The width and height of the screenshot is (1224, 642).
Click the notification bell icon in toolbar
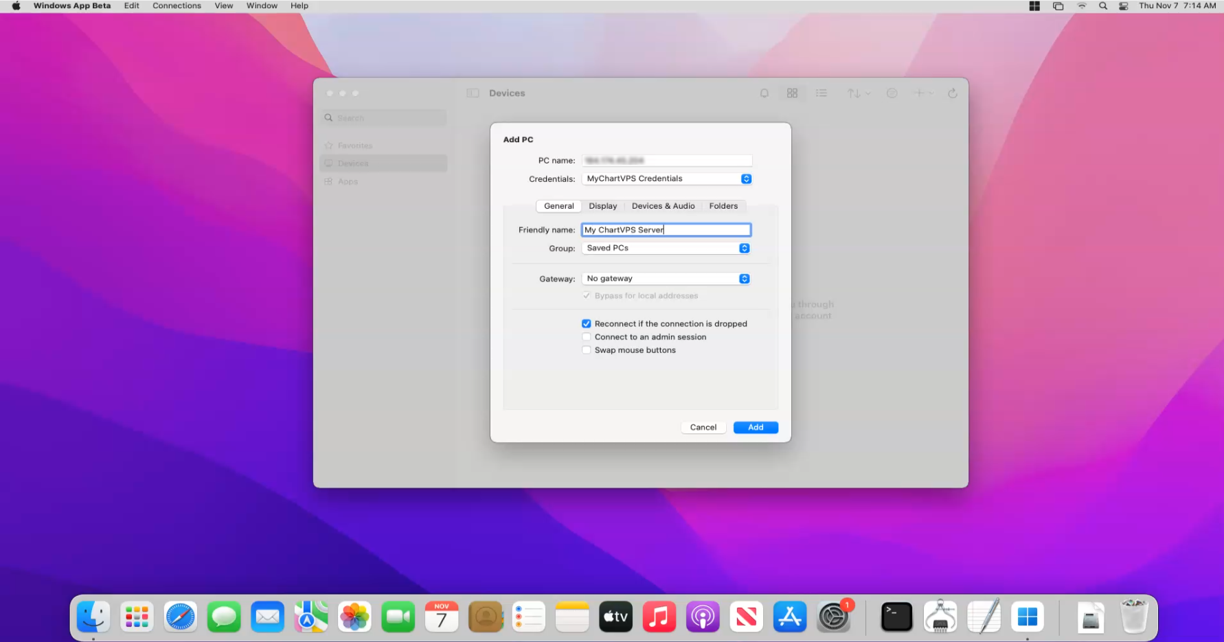(x=764, y=93)
